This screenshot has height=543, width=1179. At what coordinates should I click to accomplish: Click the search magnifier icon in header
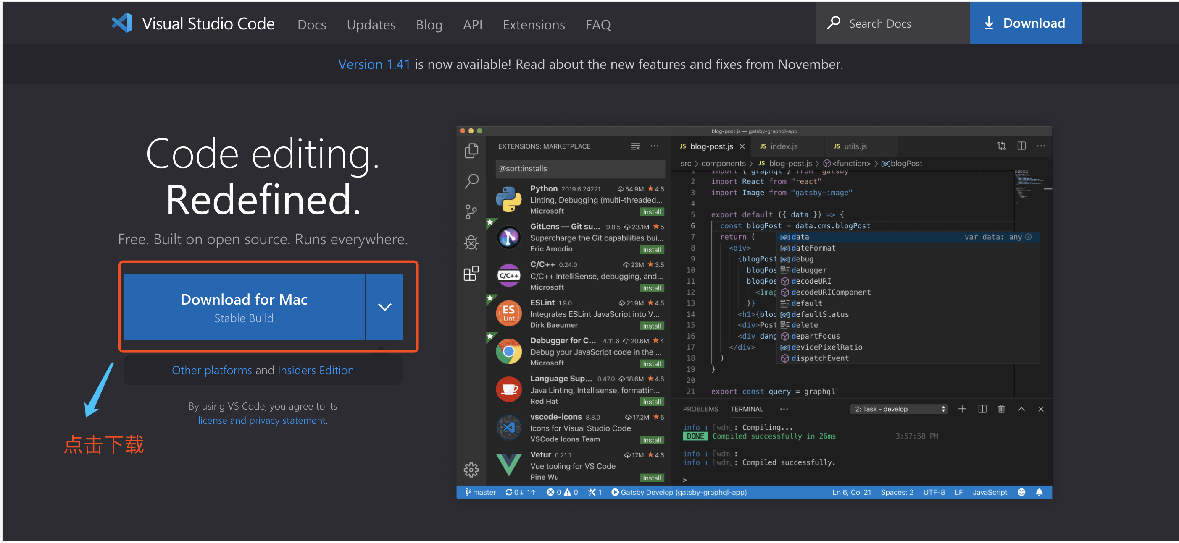(x=833, y=23)
